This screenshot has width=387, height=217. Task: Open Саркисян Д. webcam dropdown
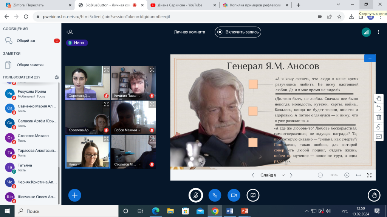click(x=82, y=96)
